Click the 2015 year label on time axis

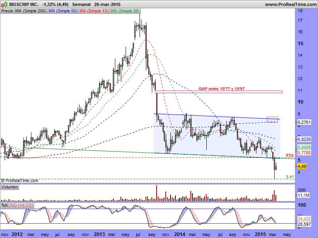[x=260, y=234]
